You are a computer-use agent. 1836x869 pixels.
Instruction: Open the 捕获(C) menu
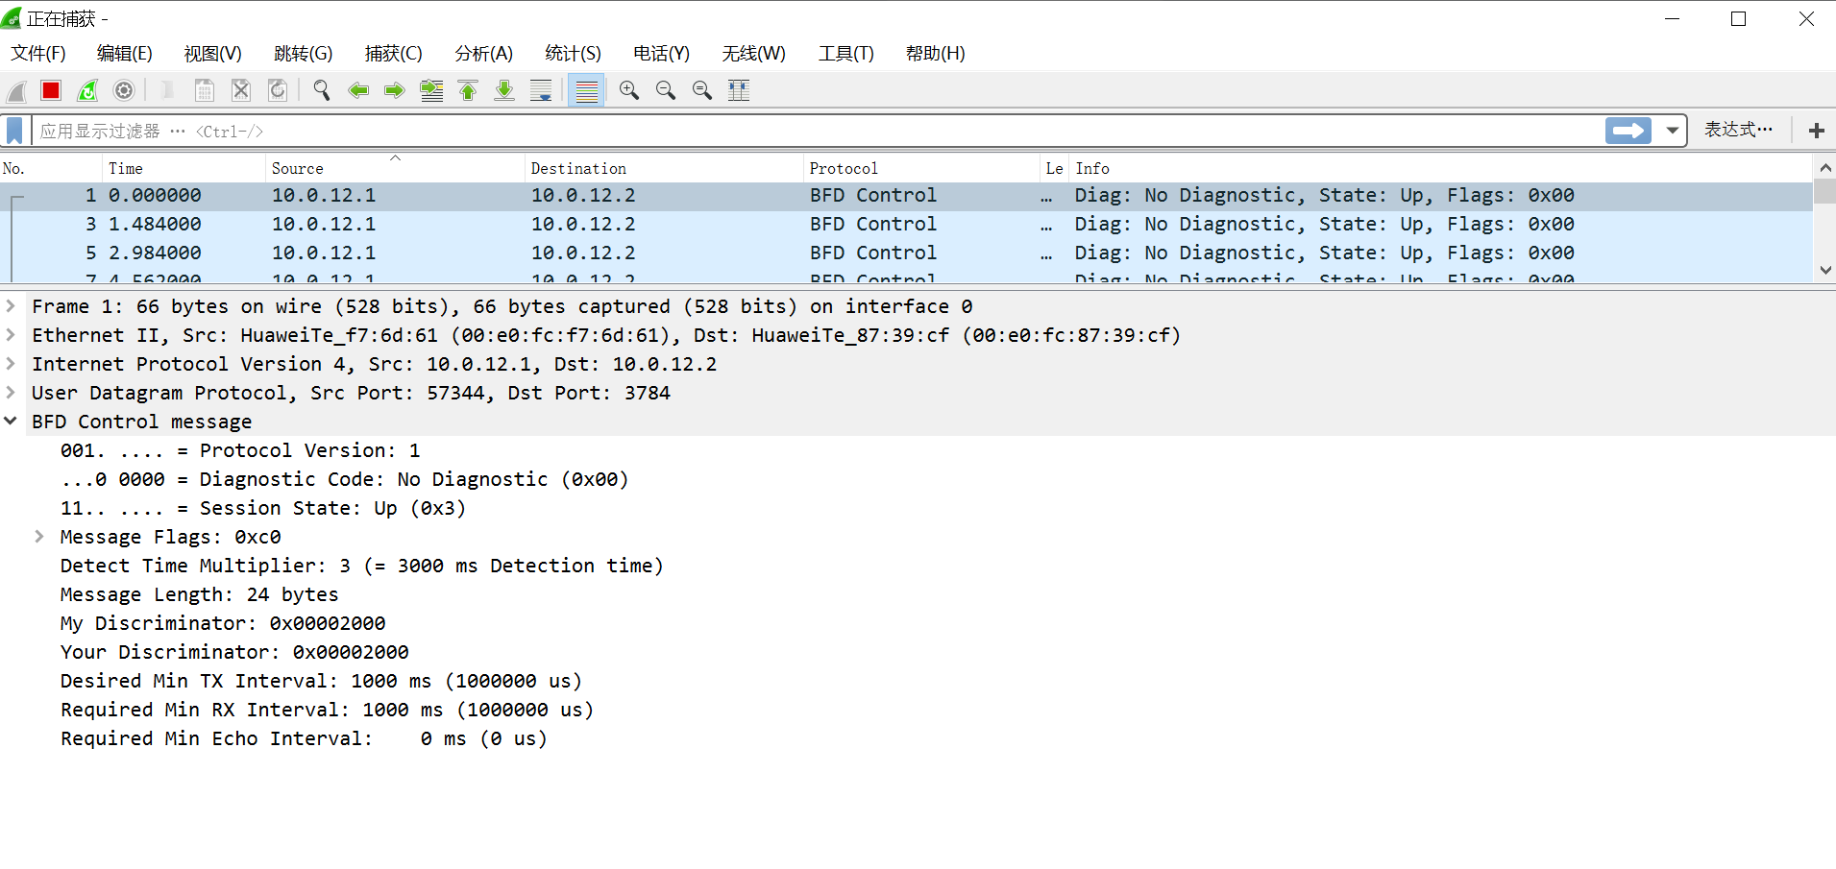[x=393, y=54]
